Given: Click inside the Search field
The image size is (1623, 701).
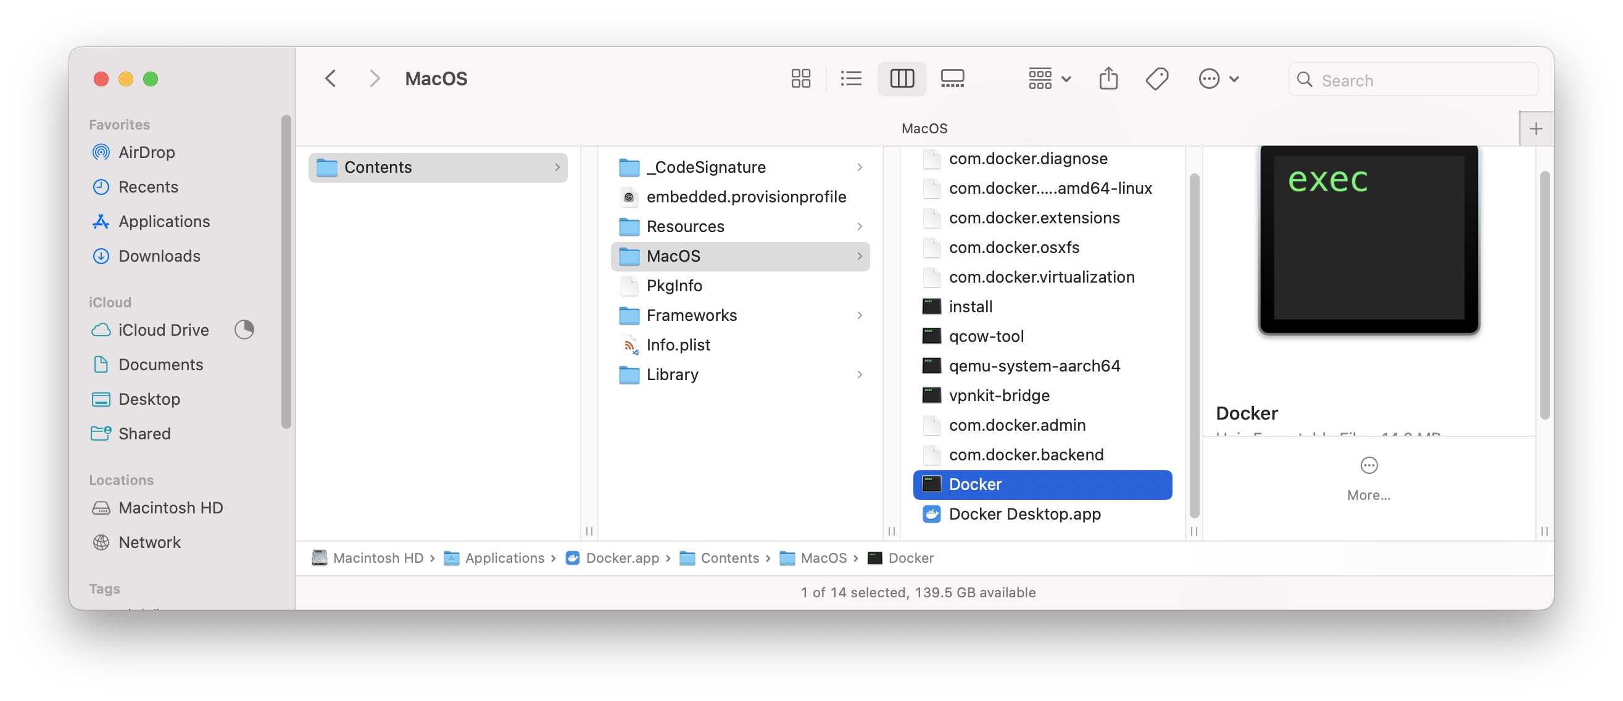Looking at the screenshot, I should [1414, 80].
